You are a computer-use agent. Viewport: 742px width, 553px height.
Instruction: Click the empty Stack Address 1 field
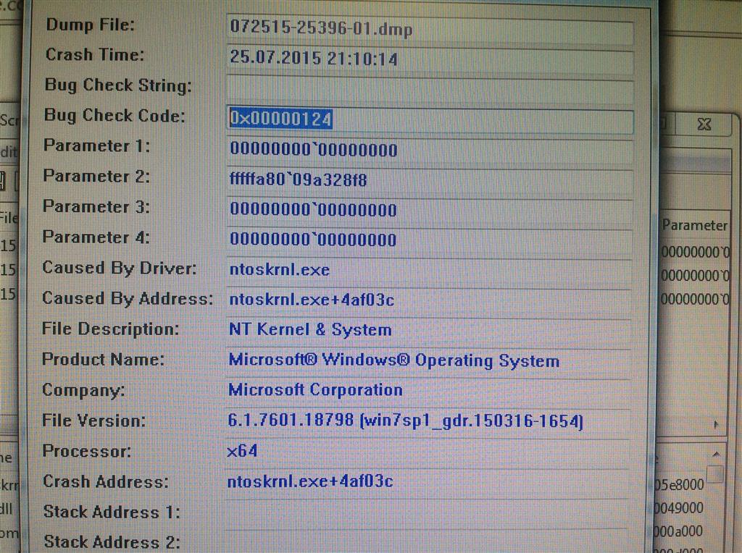click(x=428, y=512)
